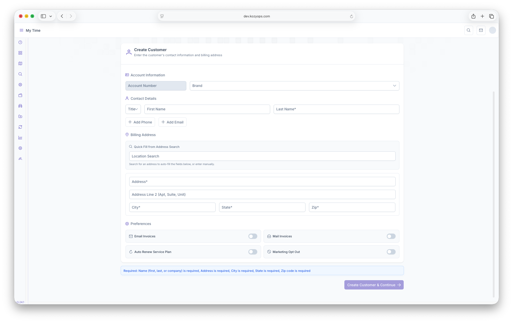Enable Marketing Opt Out switch

pos(391,252)
